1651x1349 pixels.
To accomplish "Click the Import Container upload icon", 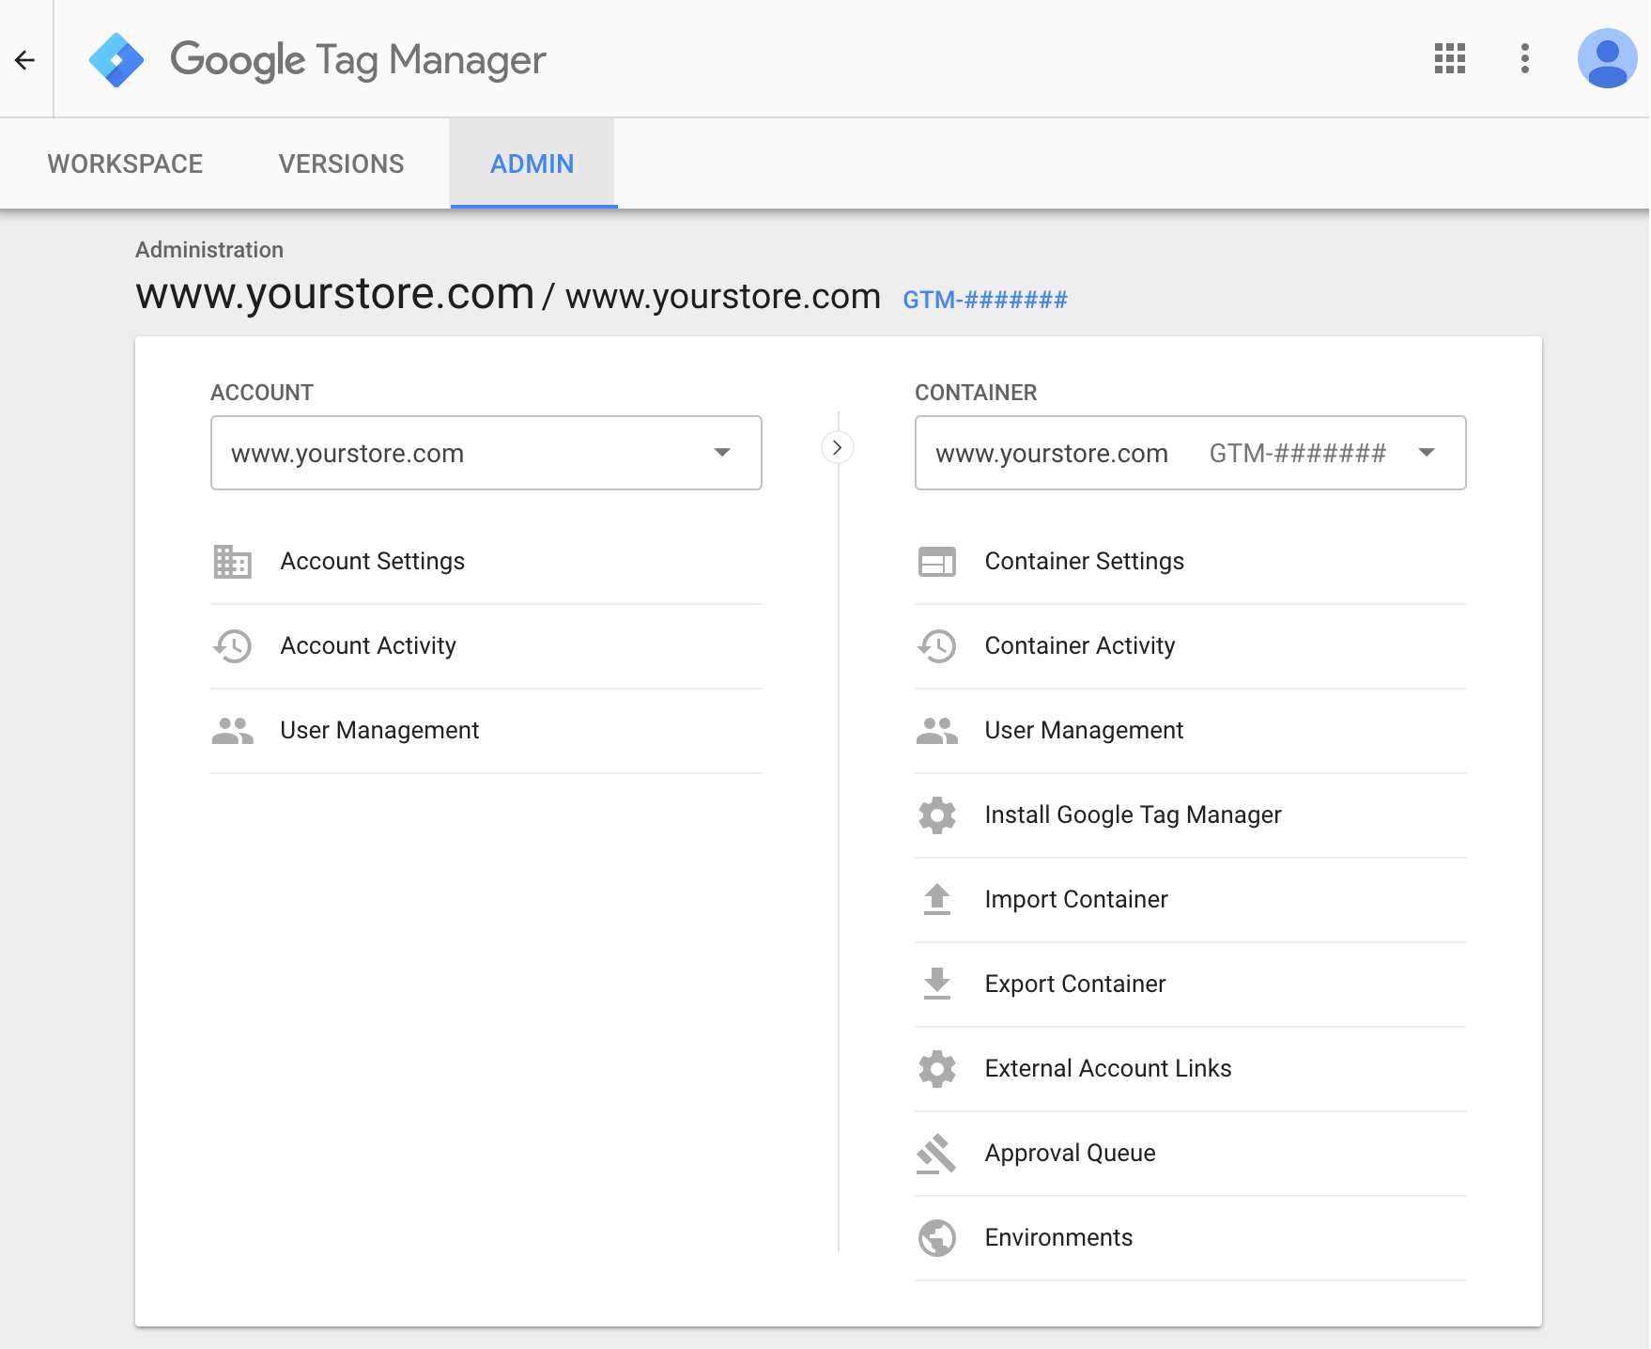I will 936,900.
